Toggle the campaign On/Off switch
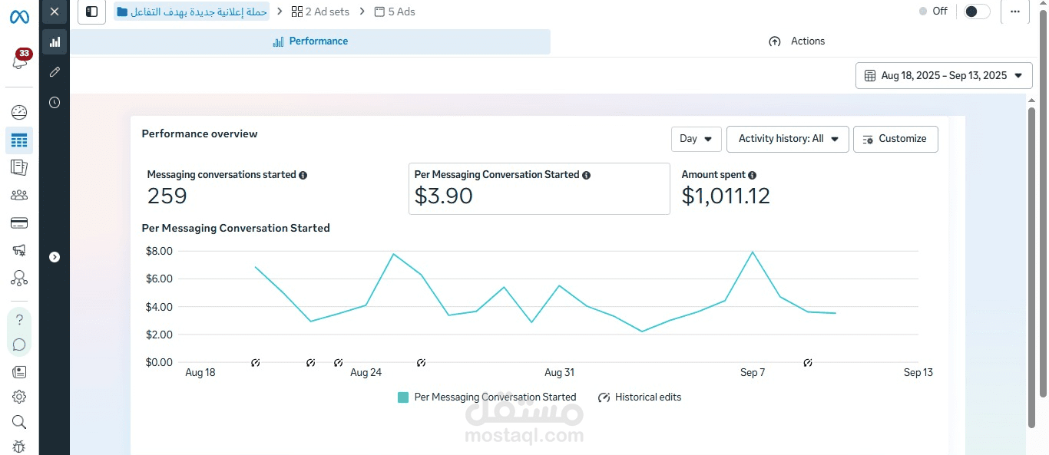This screenshot has width=1049, height=455. 976,12
